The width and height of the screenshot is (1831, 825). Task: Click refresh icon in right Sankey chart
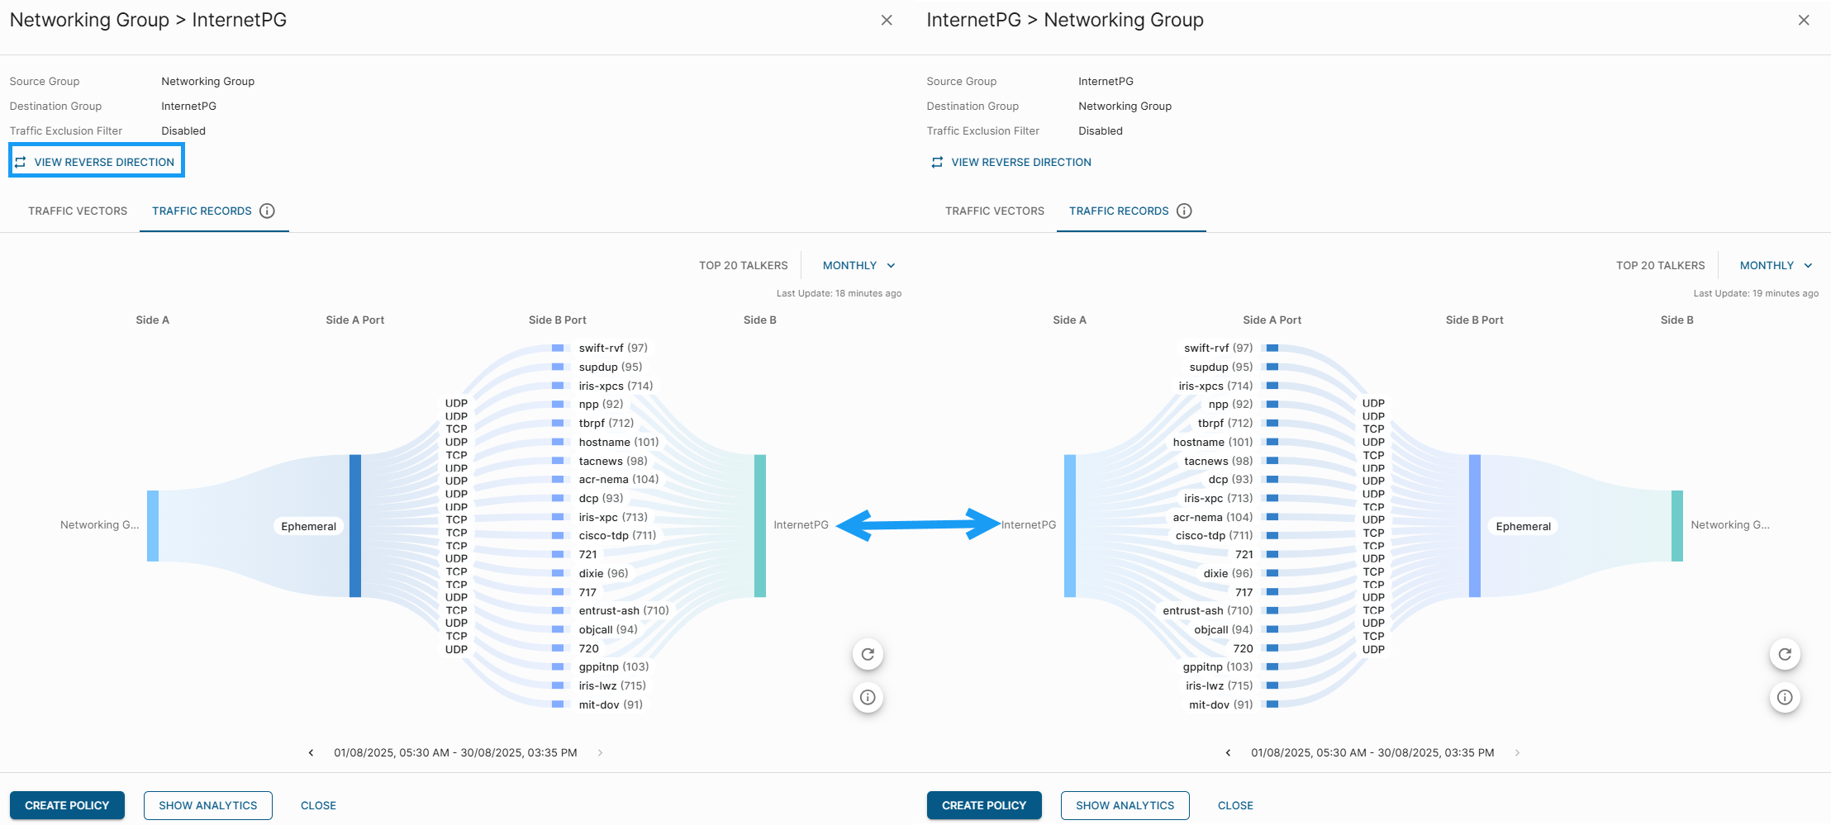(x=1785, y=655)
